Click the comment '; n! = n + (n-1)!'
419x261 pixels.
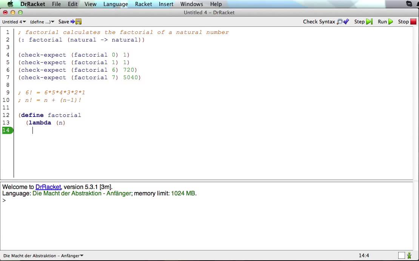click(x=50, y=100)
